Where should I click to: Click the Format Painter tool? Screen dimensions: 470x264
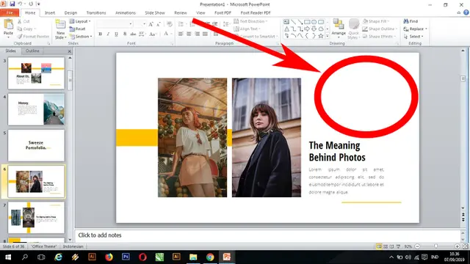point(33,37)
